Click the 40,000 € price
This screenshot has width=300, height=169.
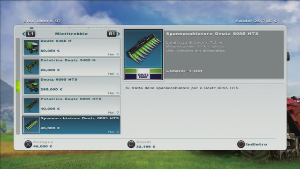coord(50,108)
